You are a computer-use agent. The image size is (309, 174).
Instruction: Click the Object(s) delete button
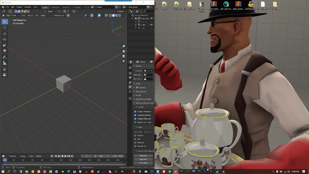coord(143,159)
